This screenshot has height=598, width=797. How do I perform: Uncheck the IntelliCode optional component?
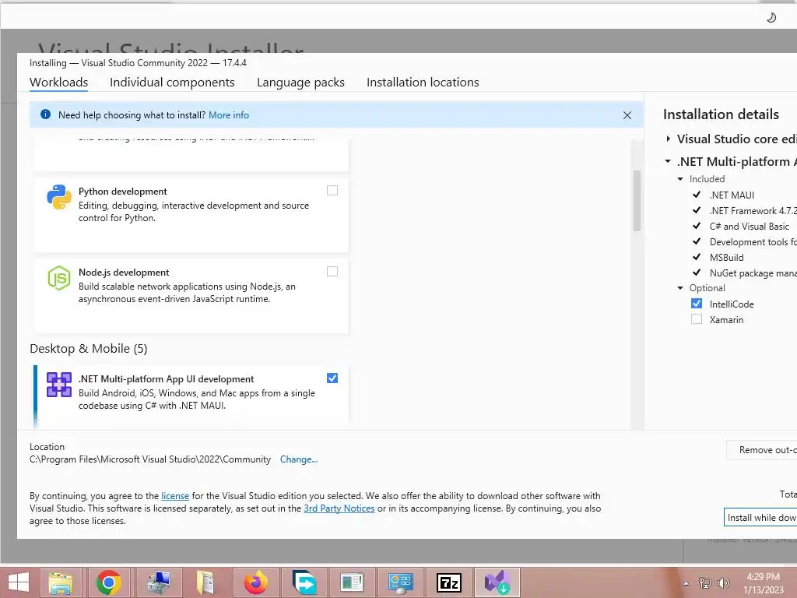[x=697, y=304]
